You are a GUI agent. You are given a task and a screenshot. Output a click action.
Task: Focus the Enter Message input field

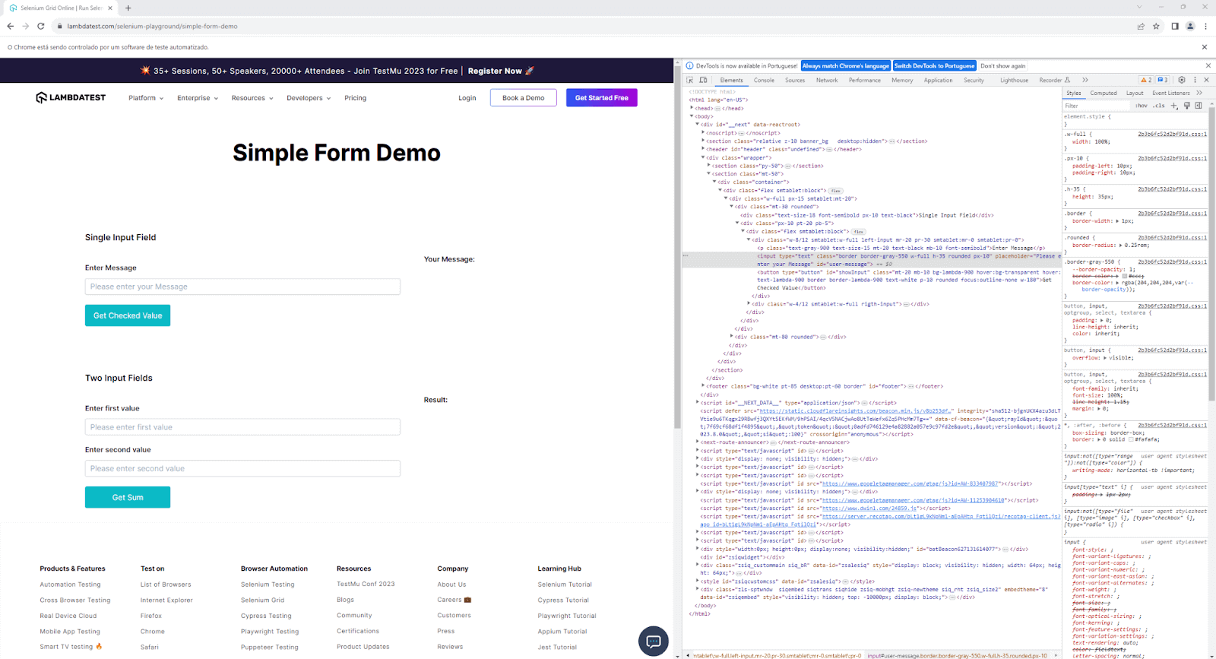pyautogui.click(x=242, y=287)
